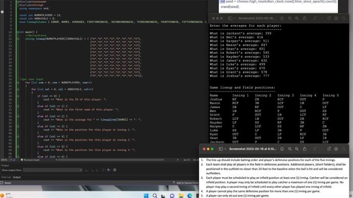Screen dimensions: 353x198
Task: Click front Preview window title Screenshot 2023-05-18
Action: [x=253, y=149]
